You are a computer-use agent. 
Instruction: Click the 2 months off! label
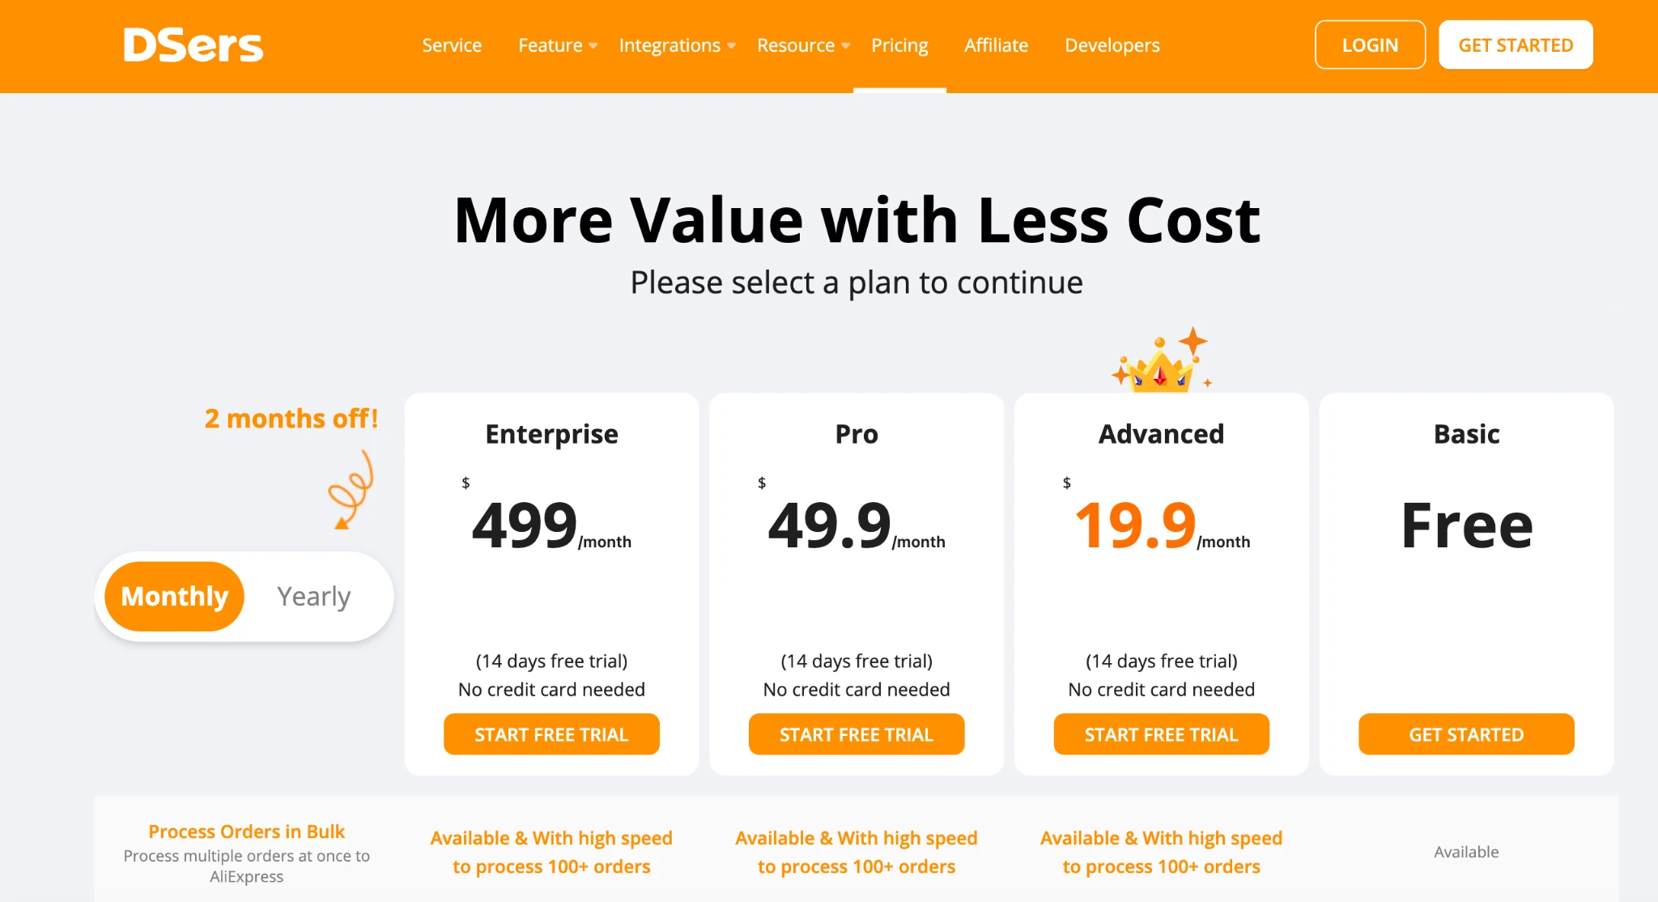click(x=291, y=419)
